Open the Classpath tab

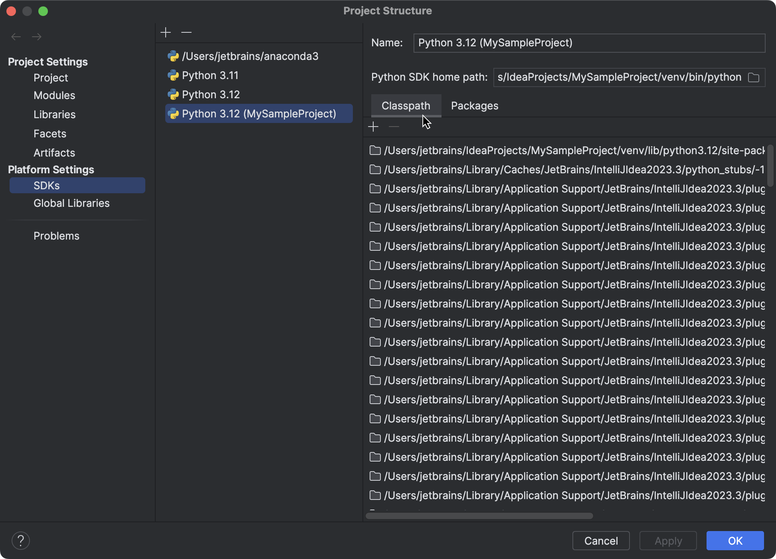(406, 106)
